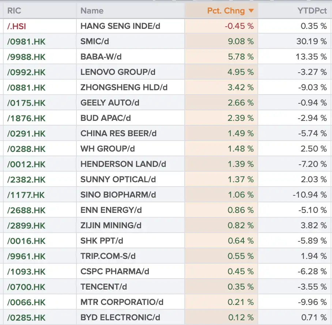332x325 pixels.
Task: Open the /1876.HK ticker
Action: pos(26,118)
